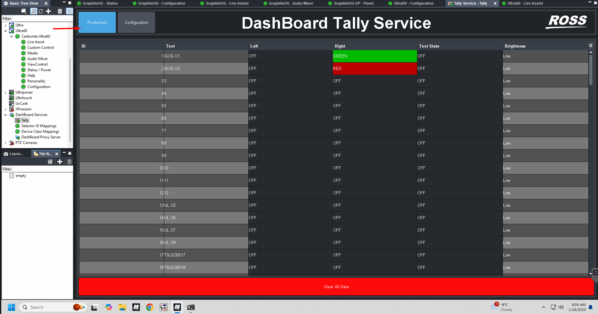Viewport: 598px width, 314px height.
Task: Open the Windows Start menu
Action: click(11, 307)
